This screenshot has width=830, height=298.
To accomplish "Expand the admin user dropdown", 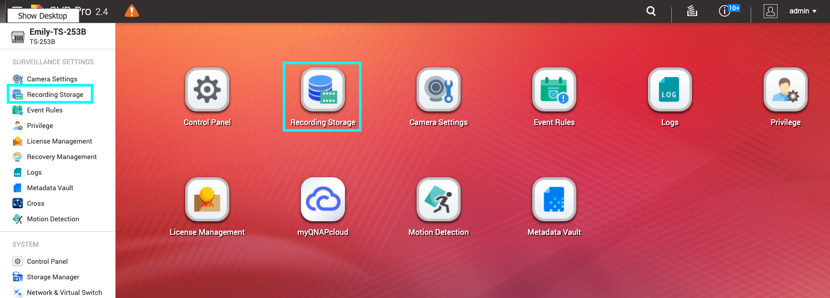I will [x=802, y=11].
